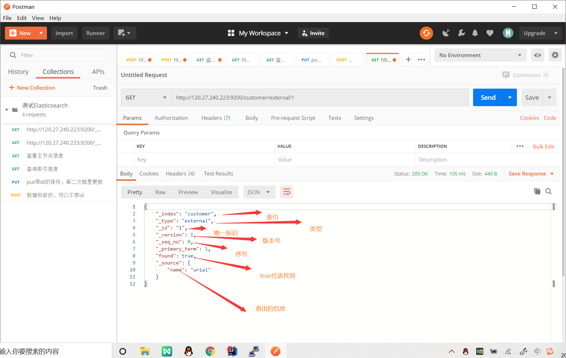Open JSON format dropdown
Viewport: 566px width, 358px height.
259,192
